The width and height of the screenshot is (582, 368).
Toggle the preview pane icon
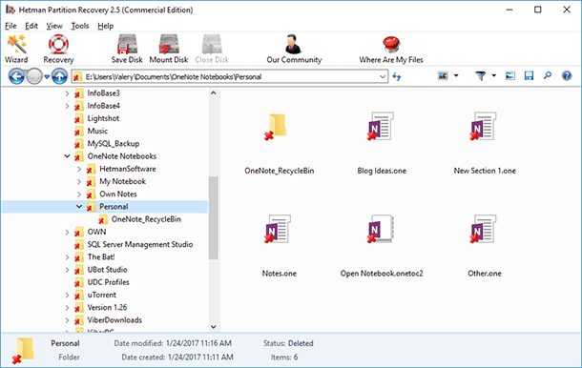click(x=510, y=76)
